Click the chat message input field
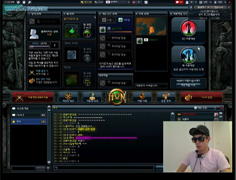 pos(103,168)
